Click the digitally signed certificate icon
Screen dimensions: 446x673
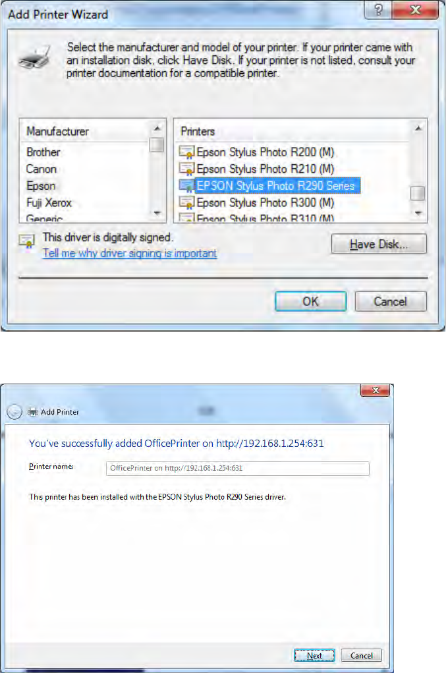(x=26, y=241)
